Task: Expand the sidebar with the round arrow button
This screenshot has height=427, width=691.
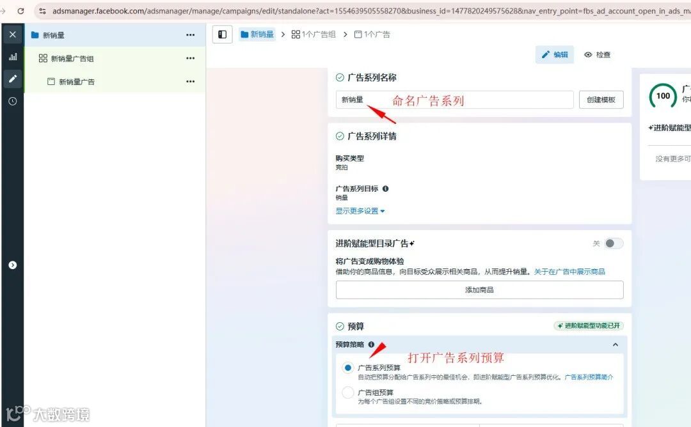Action: (13, 265)
